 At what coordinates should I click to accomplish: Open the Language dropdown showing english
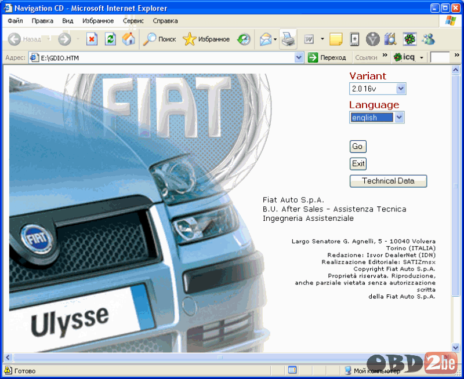point(376,118)
